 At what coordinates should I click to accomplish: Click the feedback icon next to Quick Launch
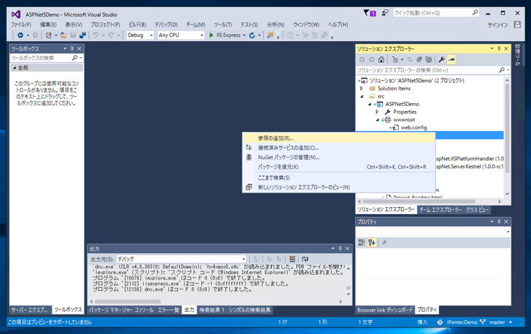coord(385,13)
